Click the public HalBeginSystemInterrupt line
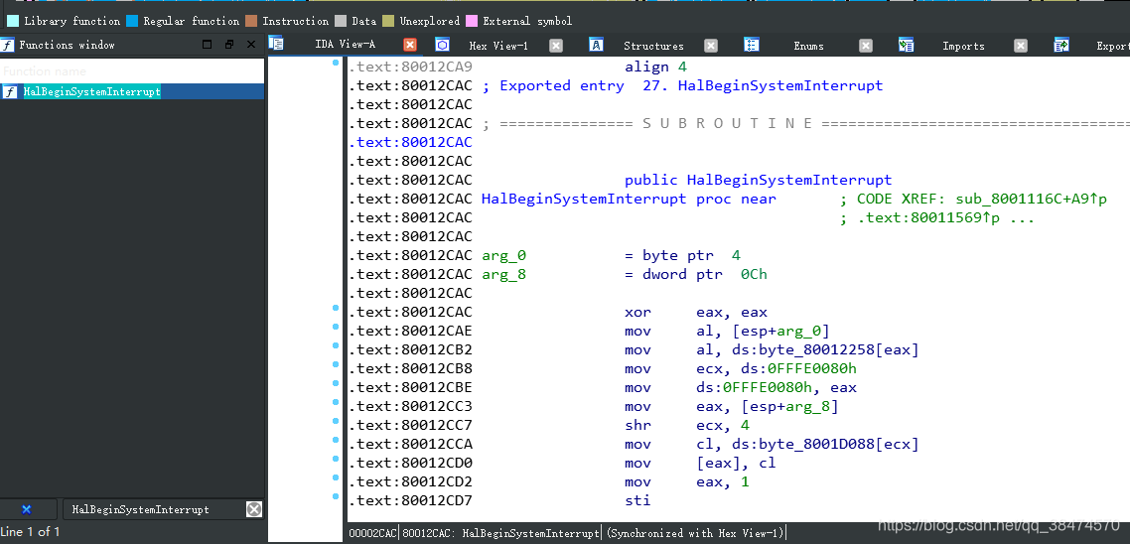Image resolution: width=1130 pixels, height=544 pixels. 759,180
